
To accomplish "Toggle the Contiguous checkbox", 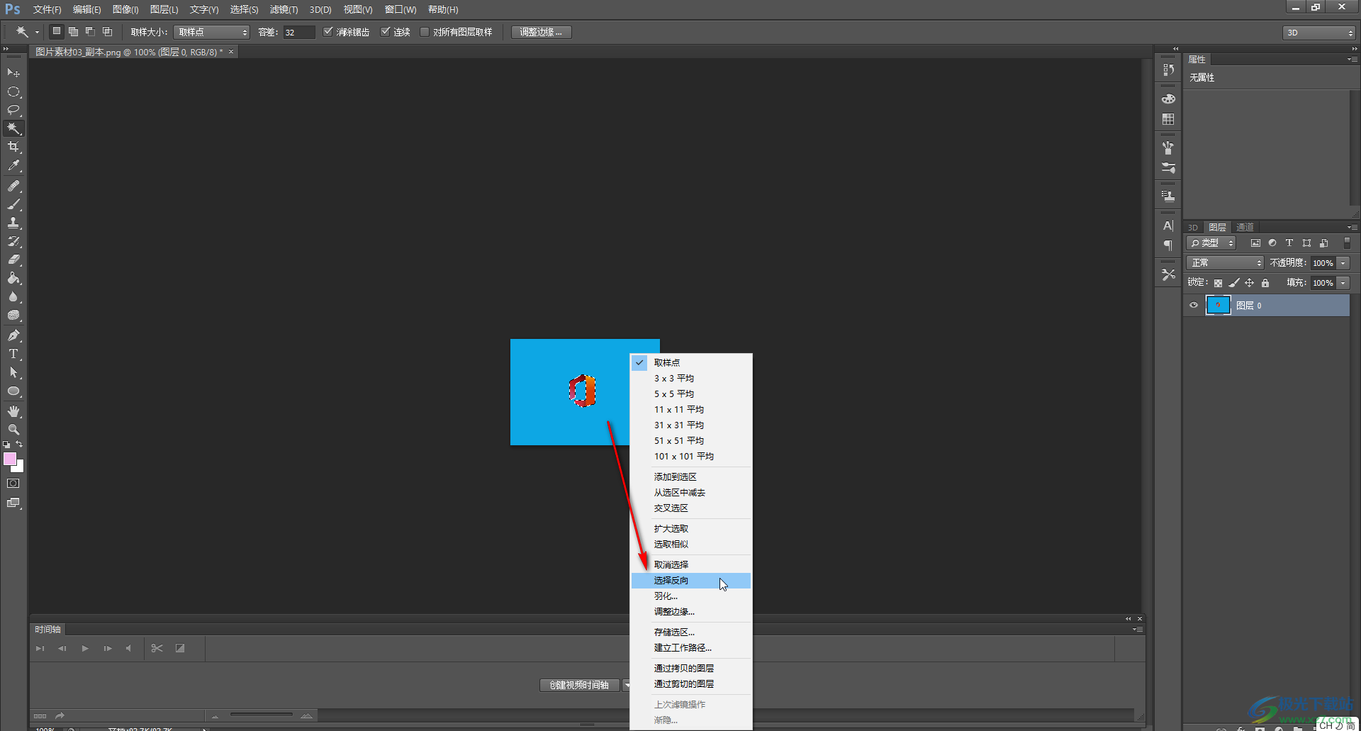I will 385,32.
